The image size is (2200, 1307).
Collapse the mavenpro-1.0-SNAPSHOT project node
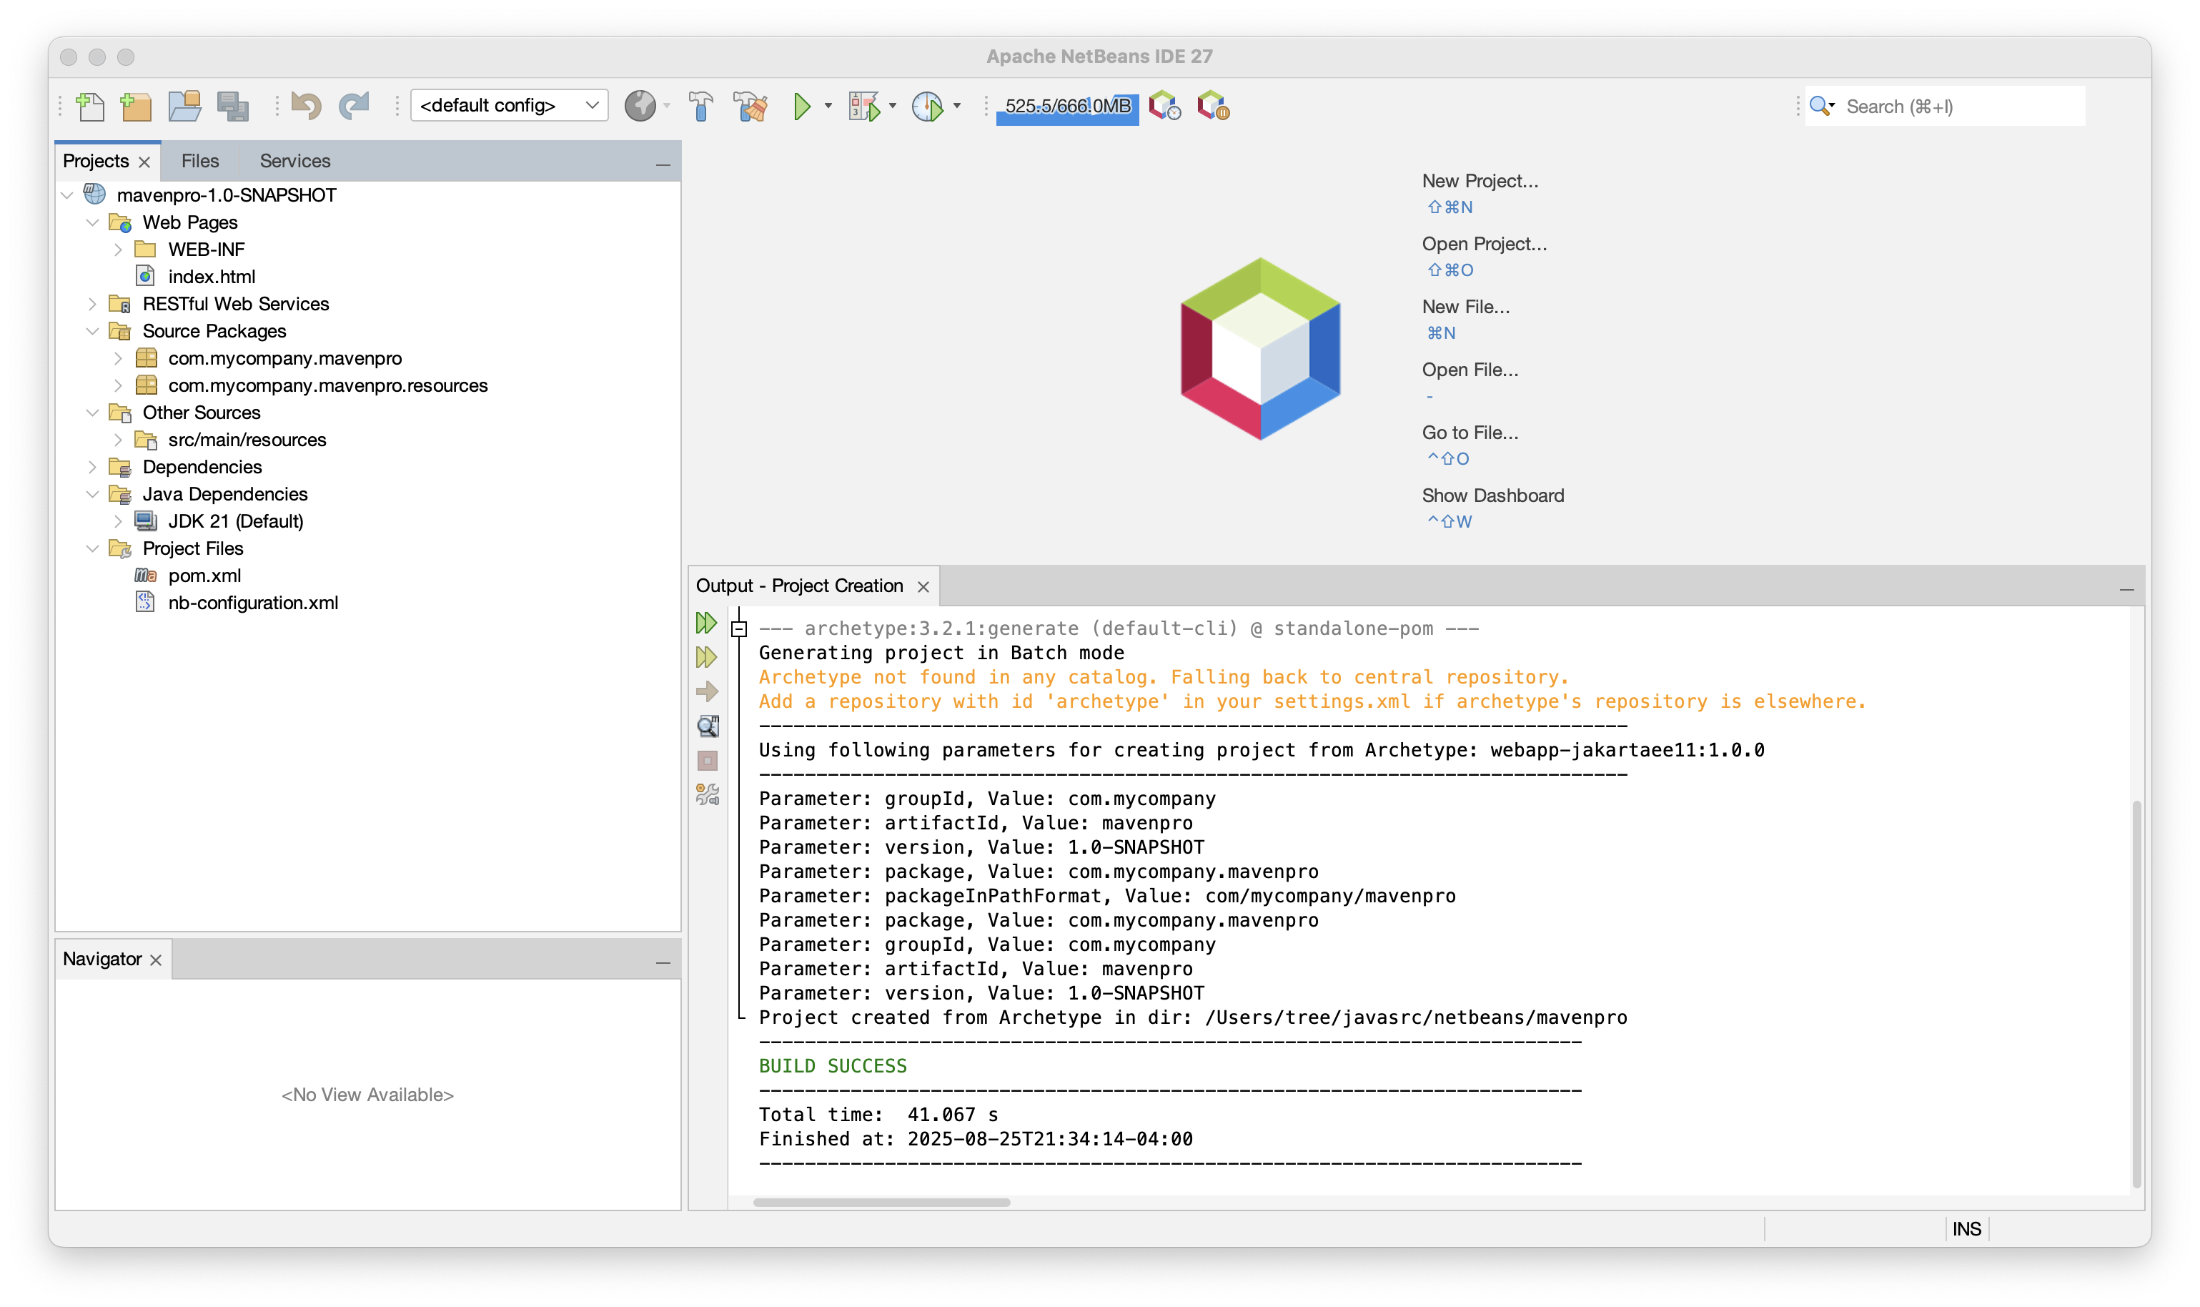(68, 194)
